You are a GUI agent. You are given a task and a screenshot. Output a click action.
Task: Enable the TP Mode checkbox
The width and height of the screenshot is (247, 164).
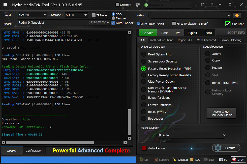[x=94, y=15]
